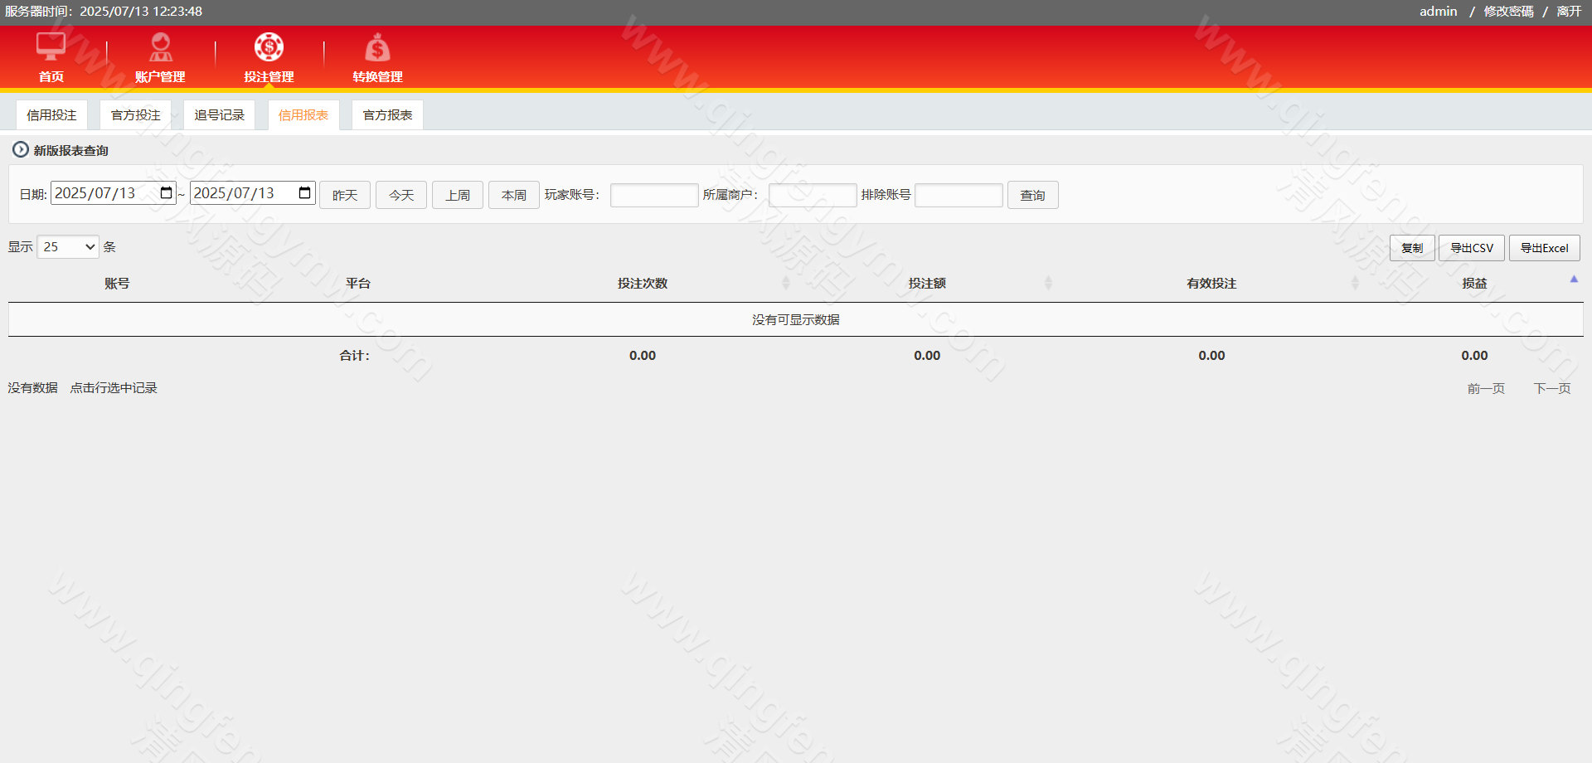Switch to the 官方报表 tab
1592x763 pixels.
coord(387,115)
